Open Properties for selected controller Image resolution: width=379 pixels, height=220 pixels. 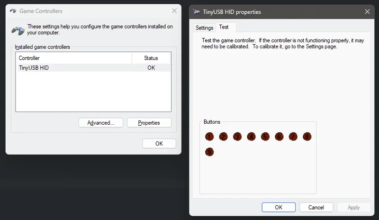pos(149,123)
